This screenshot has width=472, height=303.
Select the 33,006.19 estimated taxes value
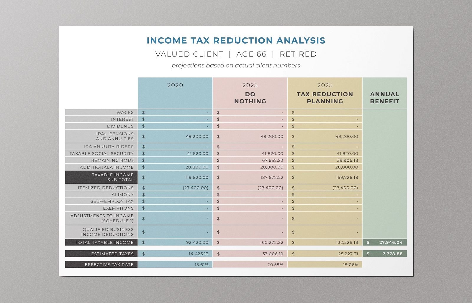(273, 254)
